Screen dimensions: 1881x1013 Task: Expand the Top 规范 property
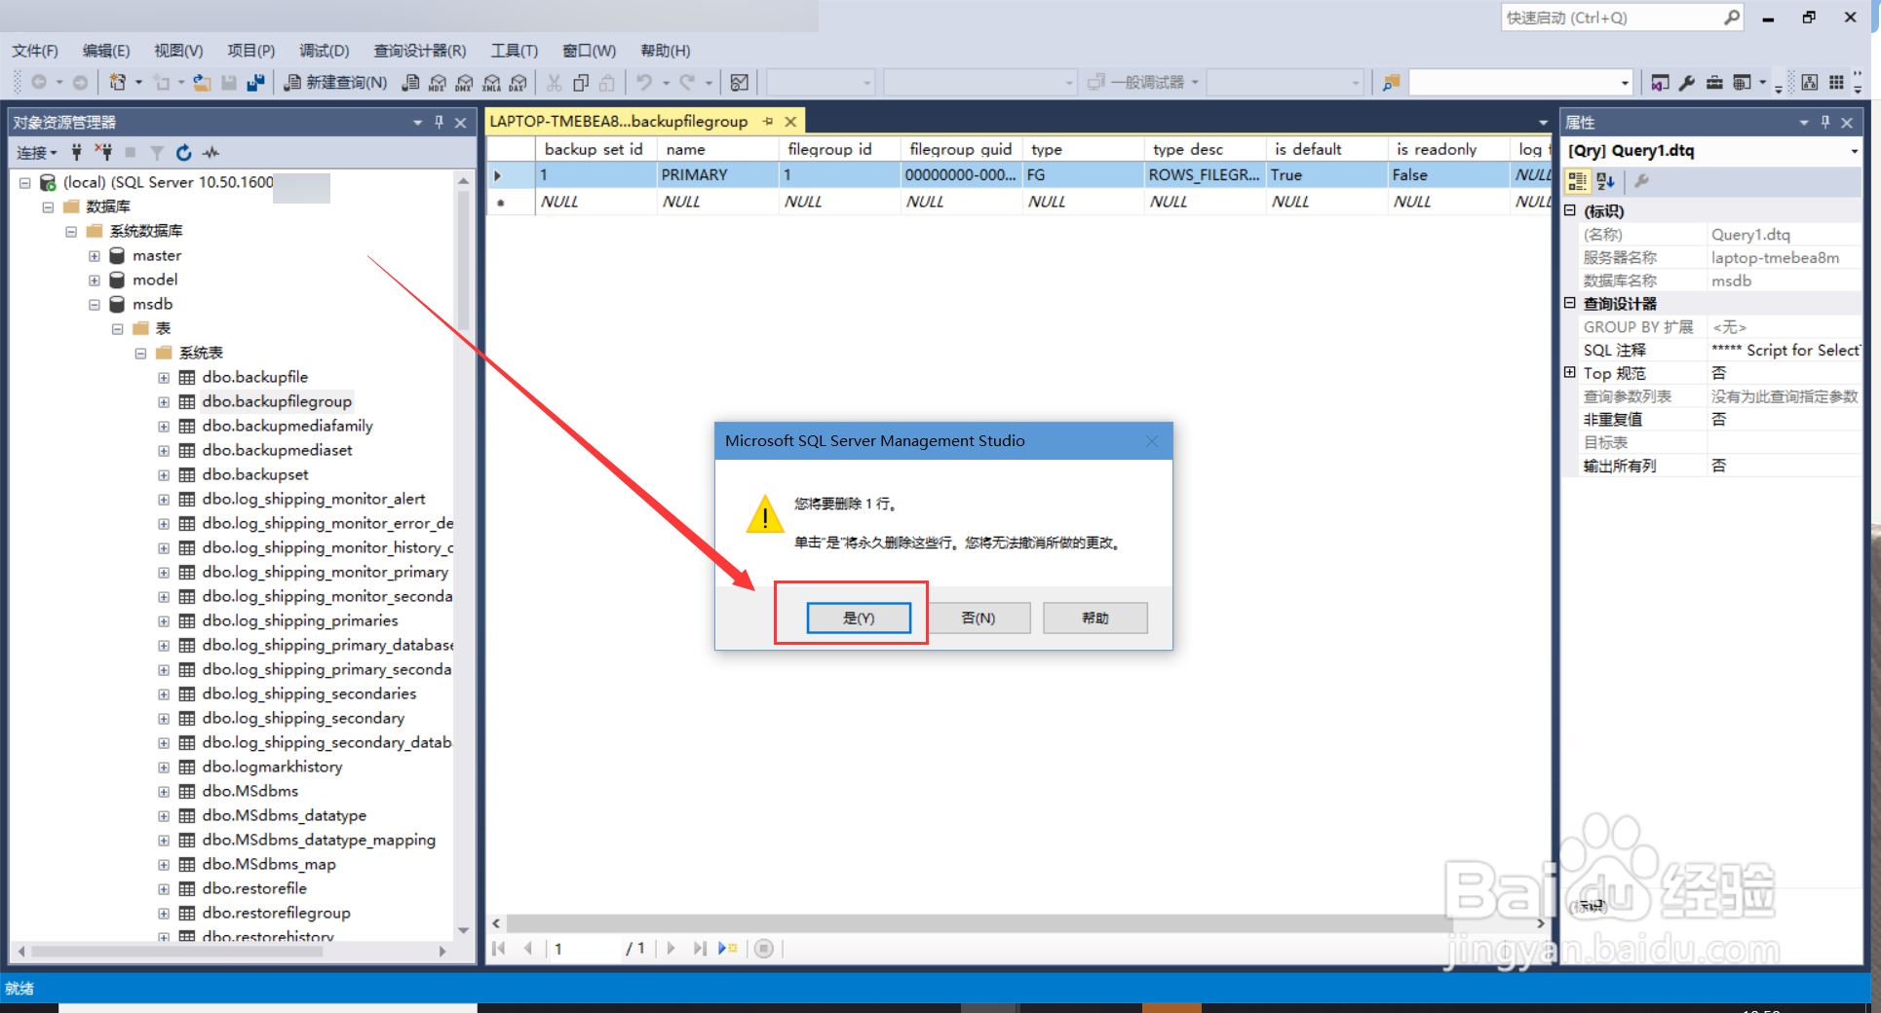(1570, 372)
